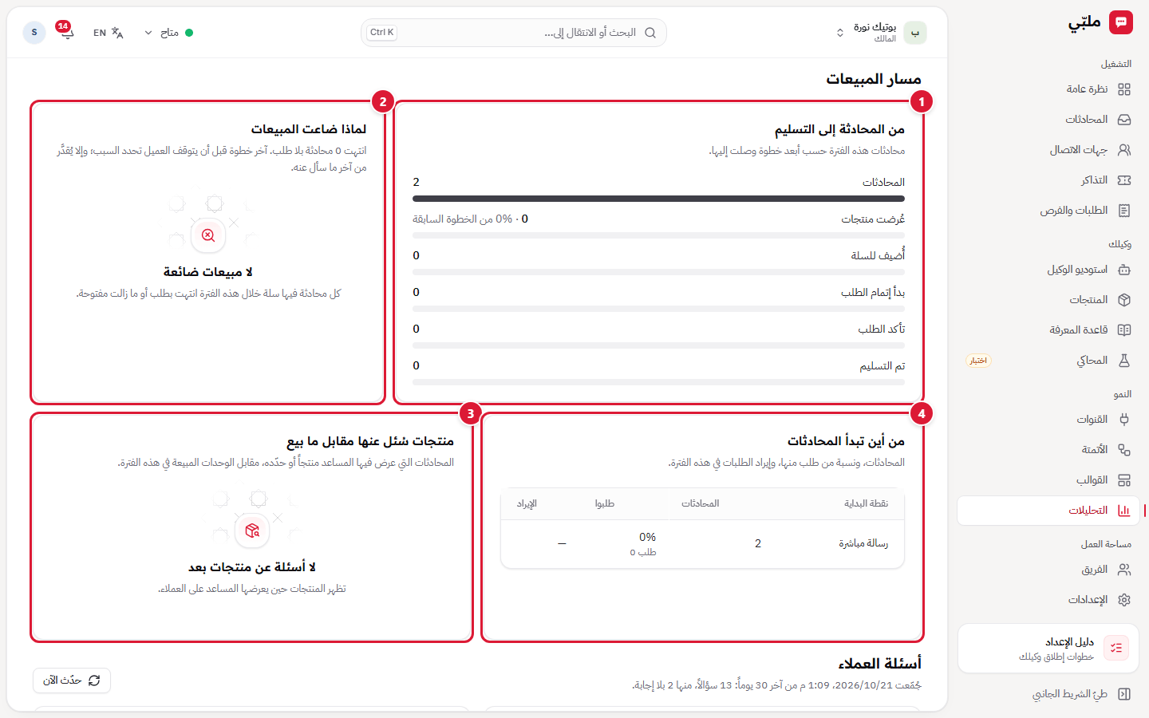Open الإعدادات gear icon

tap(1124, 600)
